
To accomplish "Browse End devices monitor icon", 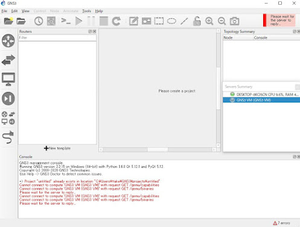I will click(8, 79).
